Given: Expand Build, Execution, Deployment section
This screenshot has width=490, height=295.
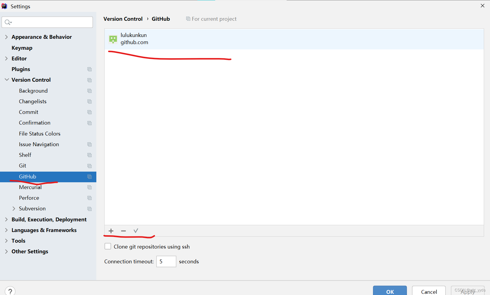Looking at the screenshot, I should 6,219.
